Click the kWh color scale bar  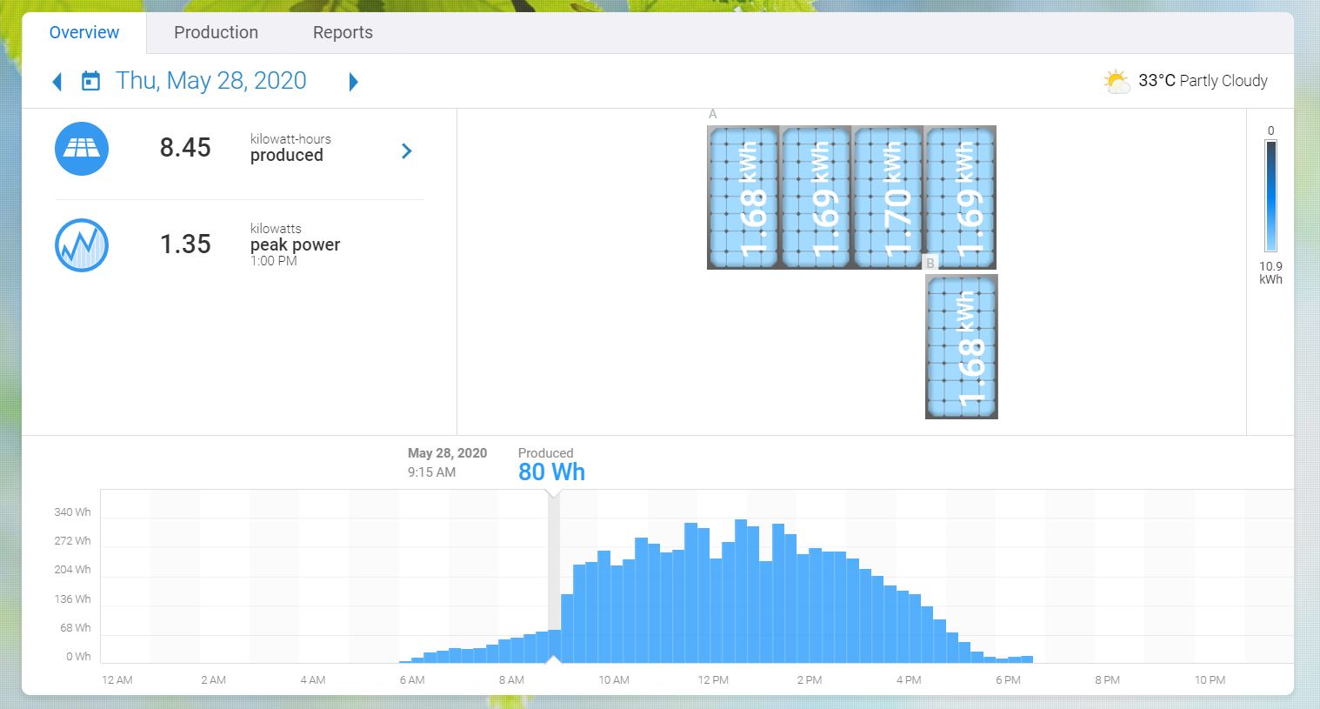(x=1271, y=197)
